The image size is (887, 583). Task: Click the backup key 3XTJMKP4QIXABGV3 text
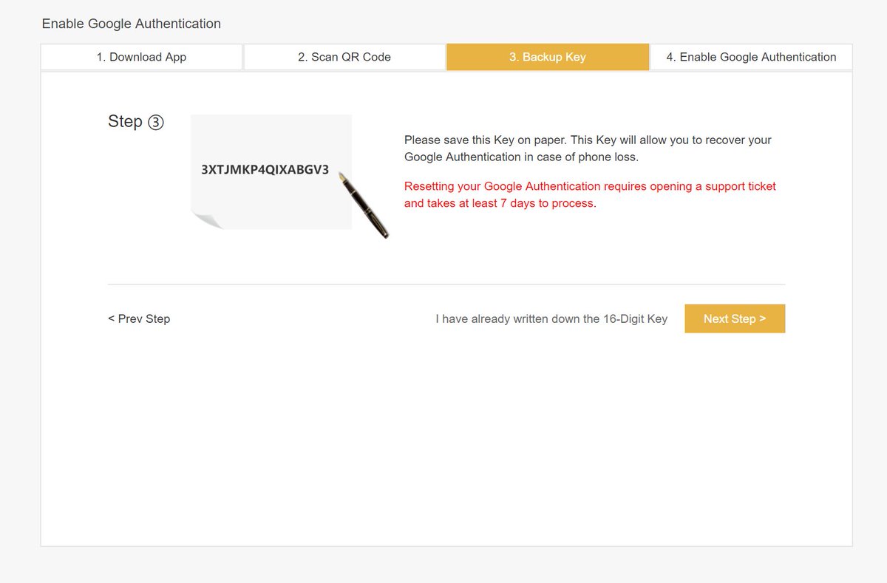pos(265,169)
